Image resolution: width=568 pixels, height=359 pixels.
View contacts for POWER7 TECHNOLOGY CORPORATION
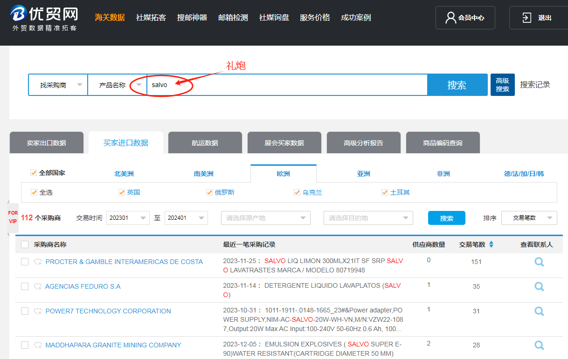[x=539, y=312]
